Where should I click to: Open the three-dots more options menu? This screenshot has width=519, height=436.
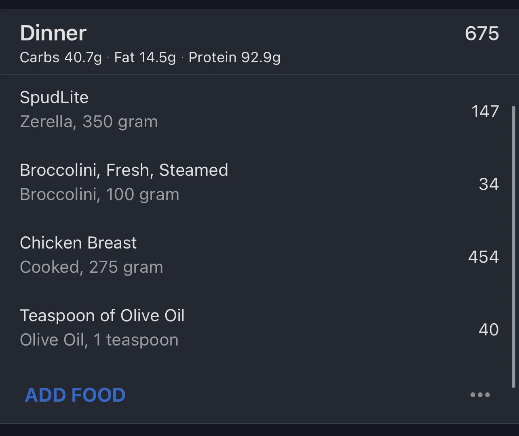tap(480, 395)
